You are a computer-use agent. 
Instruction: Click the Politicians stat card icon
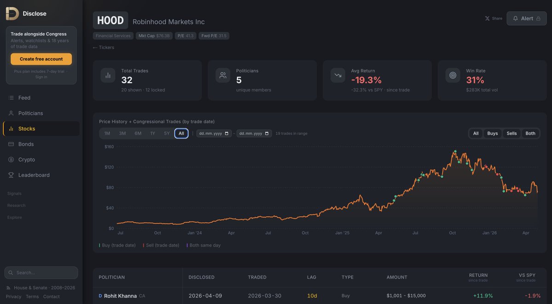pos(223,75)
